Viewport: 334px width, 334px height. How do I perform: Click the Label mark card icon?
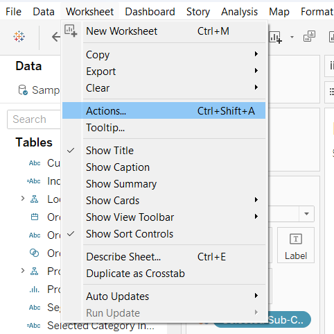pyautogui.click(x=296, y=239)
